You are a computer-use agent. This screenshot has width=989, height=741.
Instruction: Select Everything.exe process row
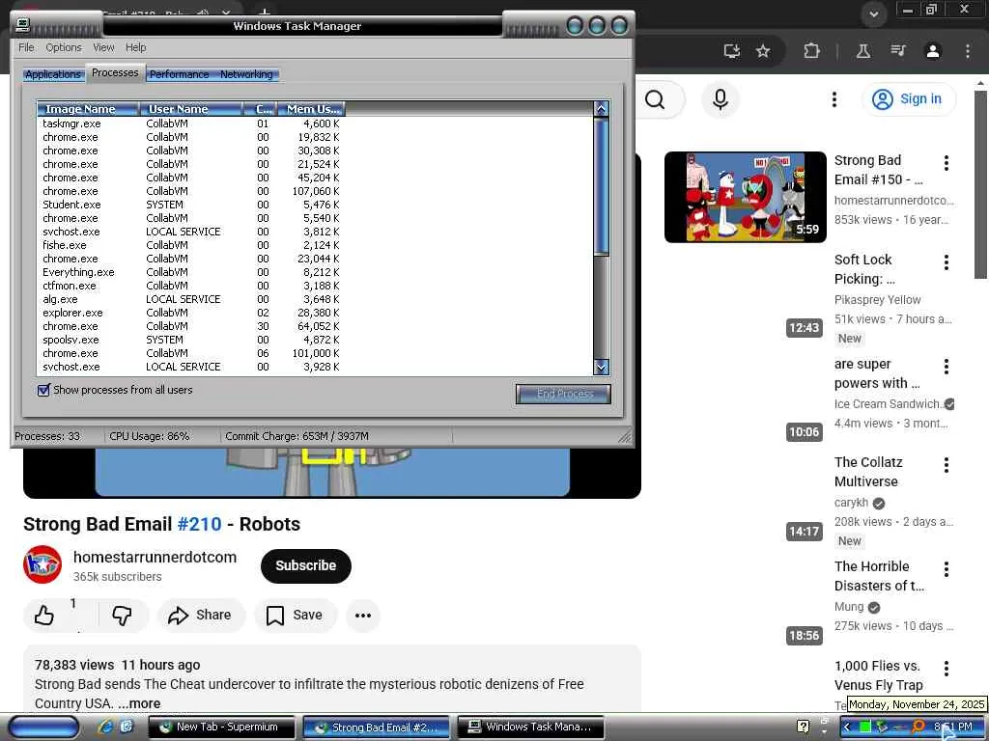pos(189,272)
